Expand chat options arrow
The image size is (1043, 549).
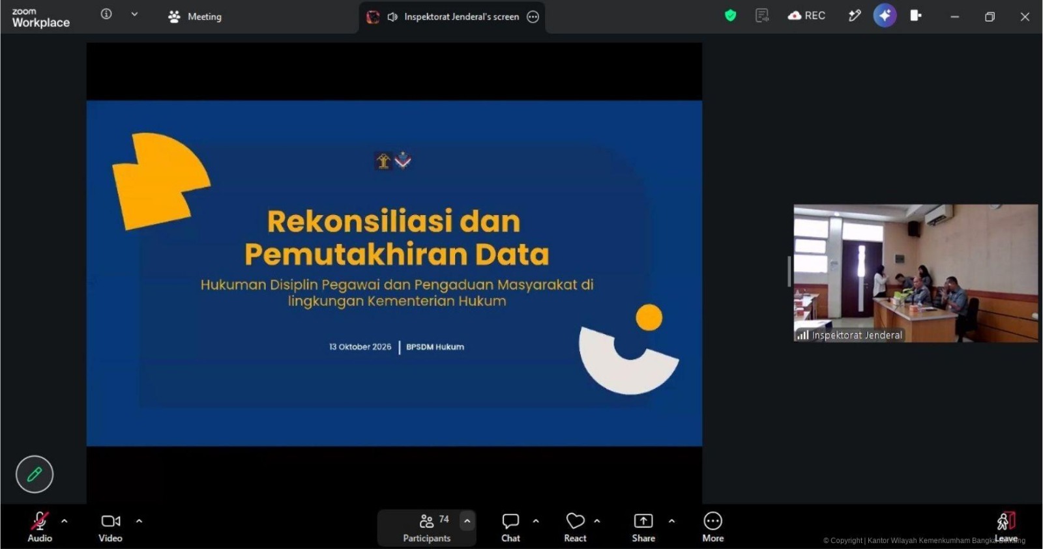point(536,521)
